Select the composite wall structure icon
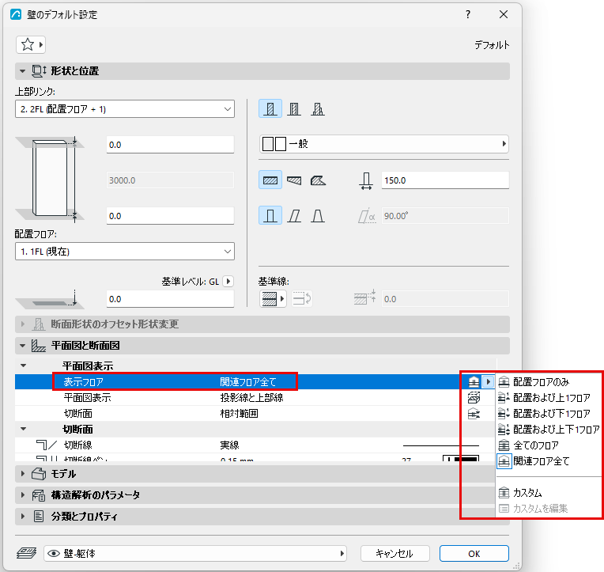 point(294,108)
